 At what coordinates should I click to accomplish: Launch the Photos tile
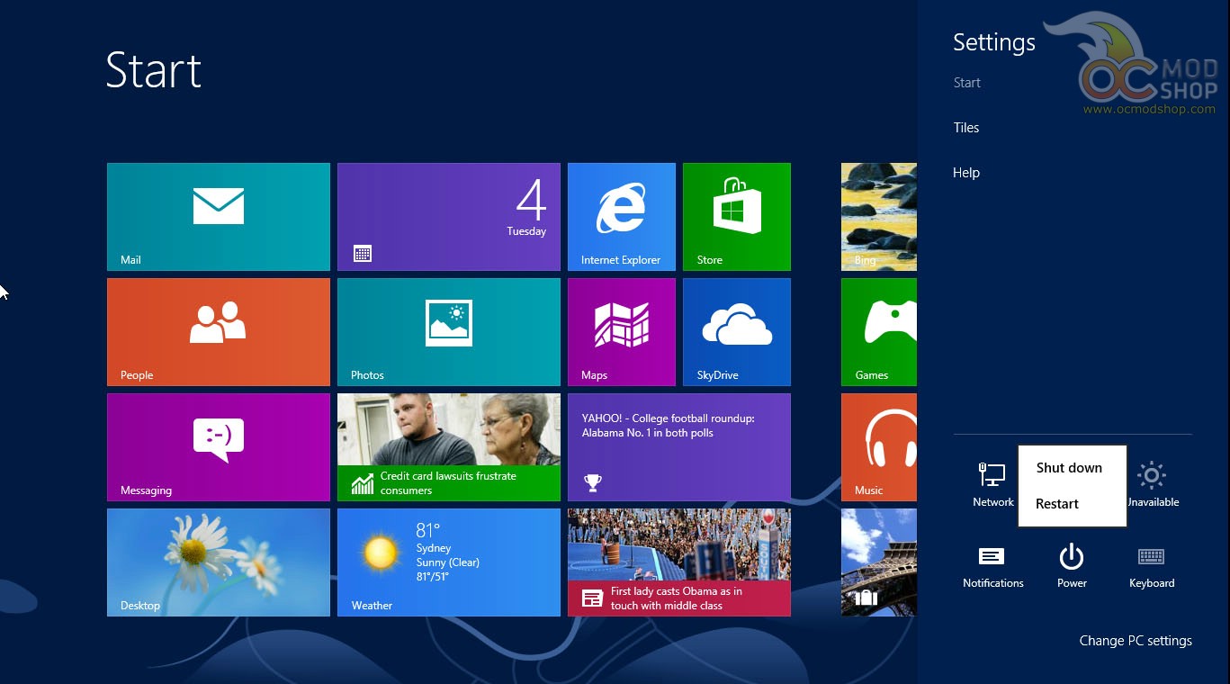pyautogui.click(x=449, y=332)
